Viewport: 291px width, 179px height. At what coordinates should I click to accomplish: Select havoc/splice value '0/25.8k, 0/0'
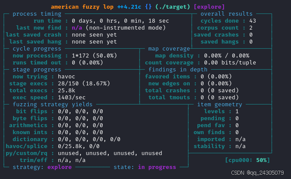click(x=78, y=146)
